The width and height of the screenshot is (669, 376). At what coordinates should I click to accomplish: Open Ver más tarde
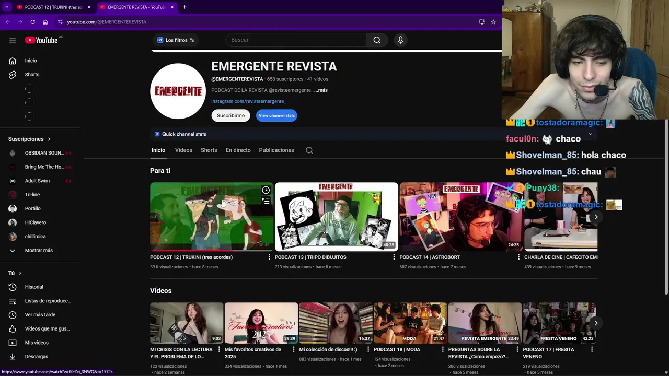click(40, 315)
